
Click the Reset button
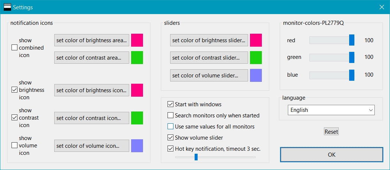tap(331, 131)
